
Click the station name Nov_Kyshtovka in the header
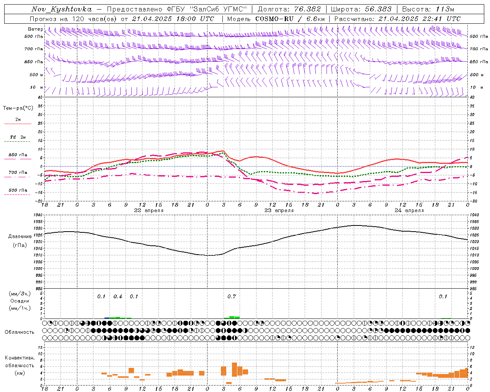point(62,9)
